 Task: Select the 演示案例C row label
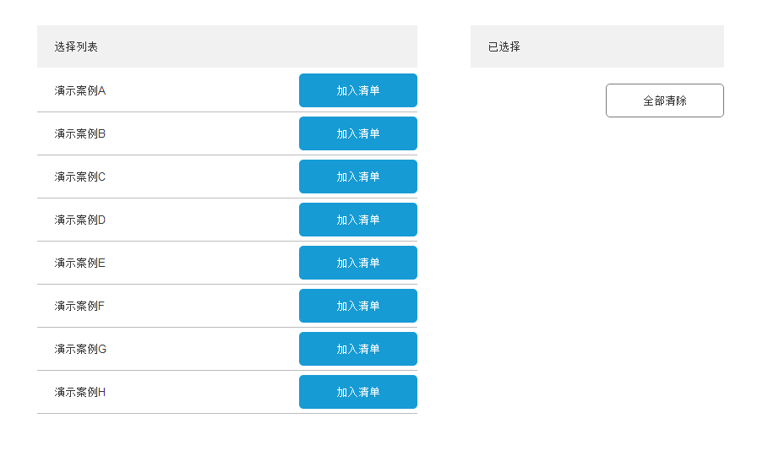(80, 177)
